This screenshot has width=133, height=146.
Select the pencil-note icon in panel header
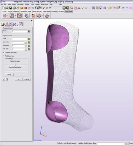[21, 24]
